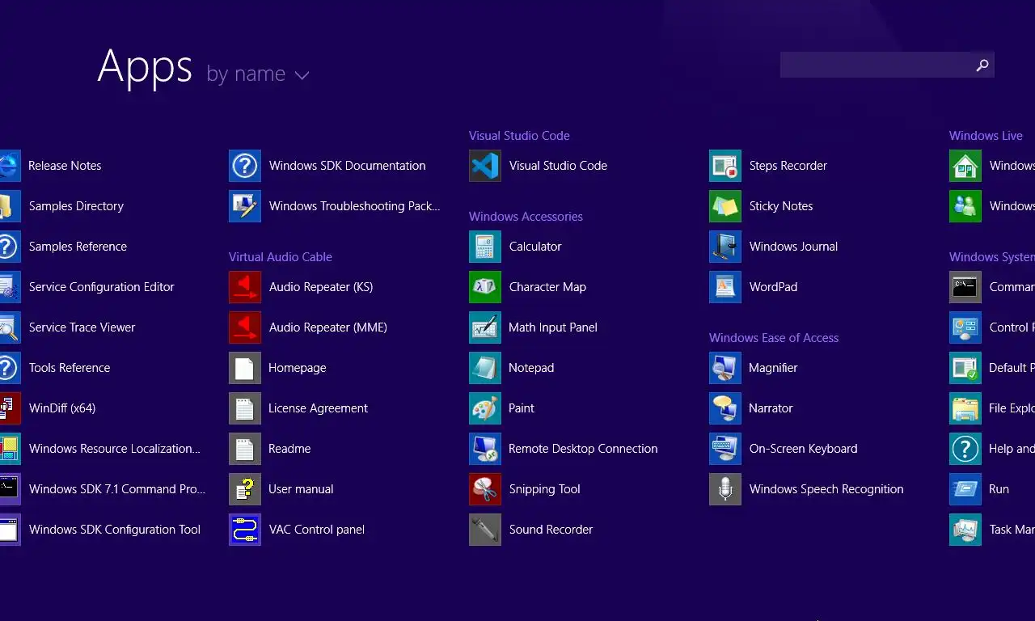The width and height of the screenshot is (1035, 621).
Task: Launch Steps Recorder from its icon
Action: coord(725,166)
